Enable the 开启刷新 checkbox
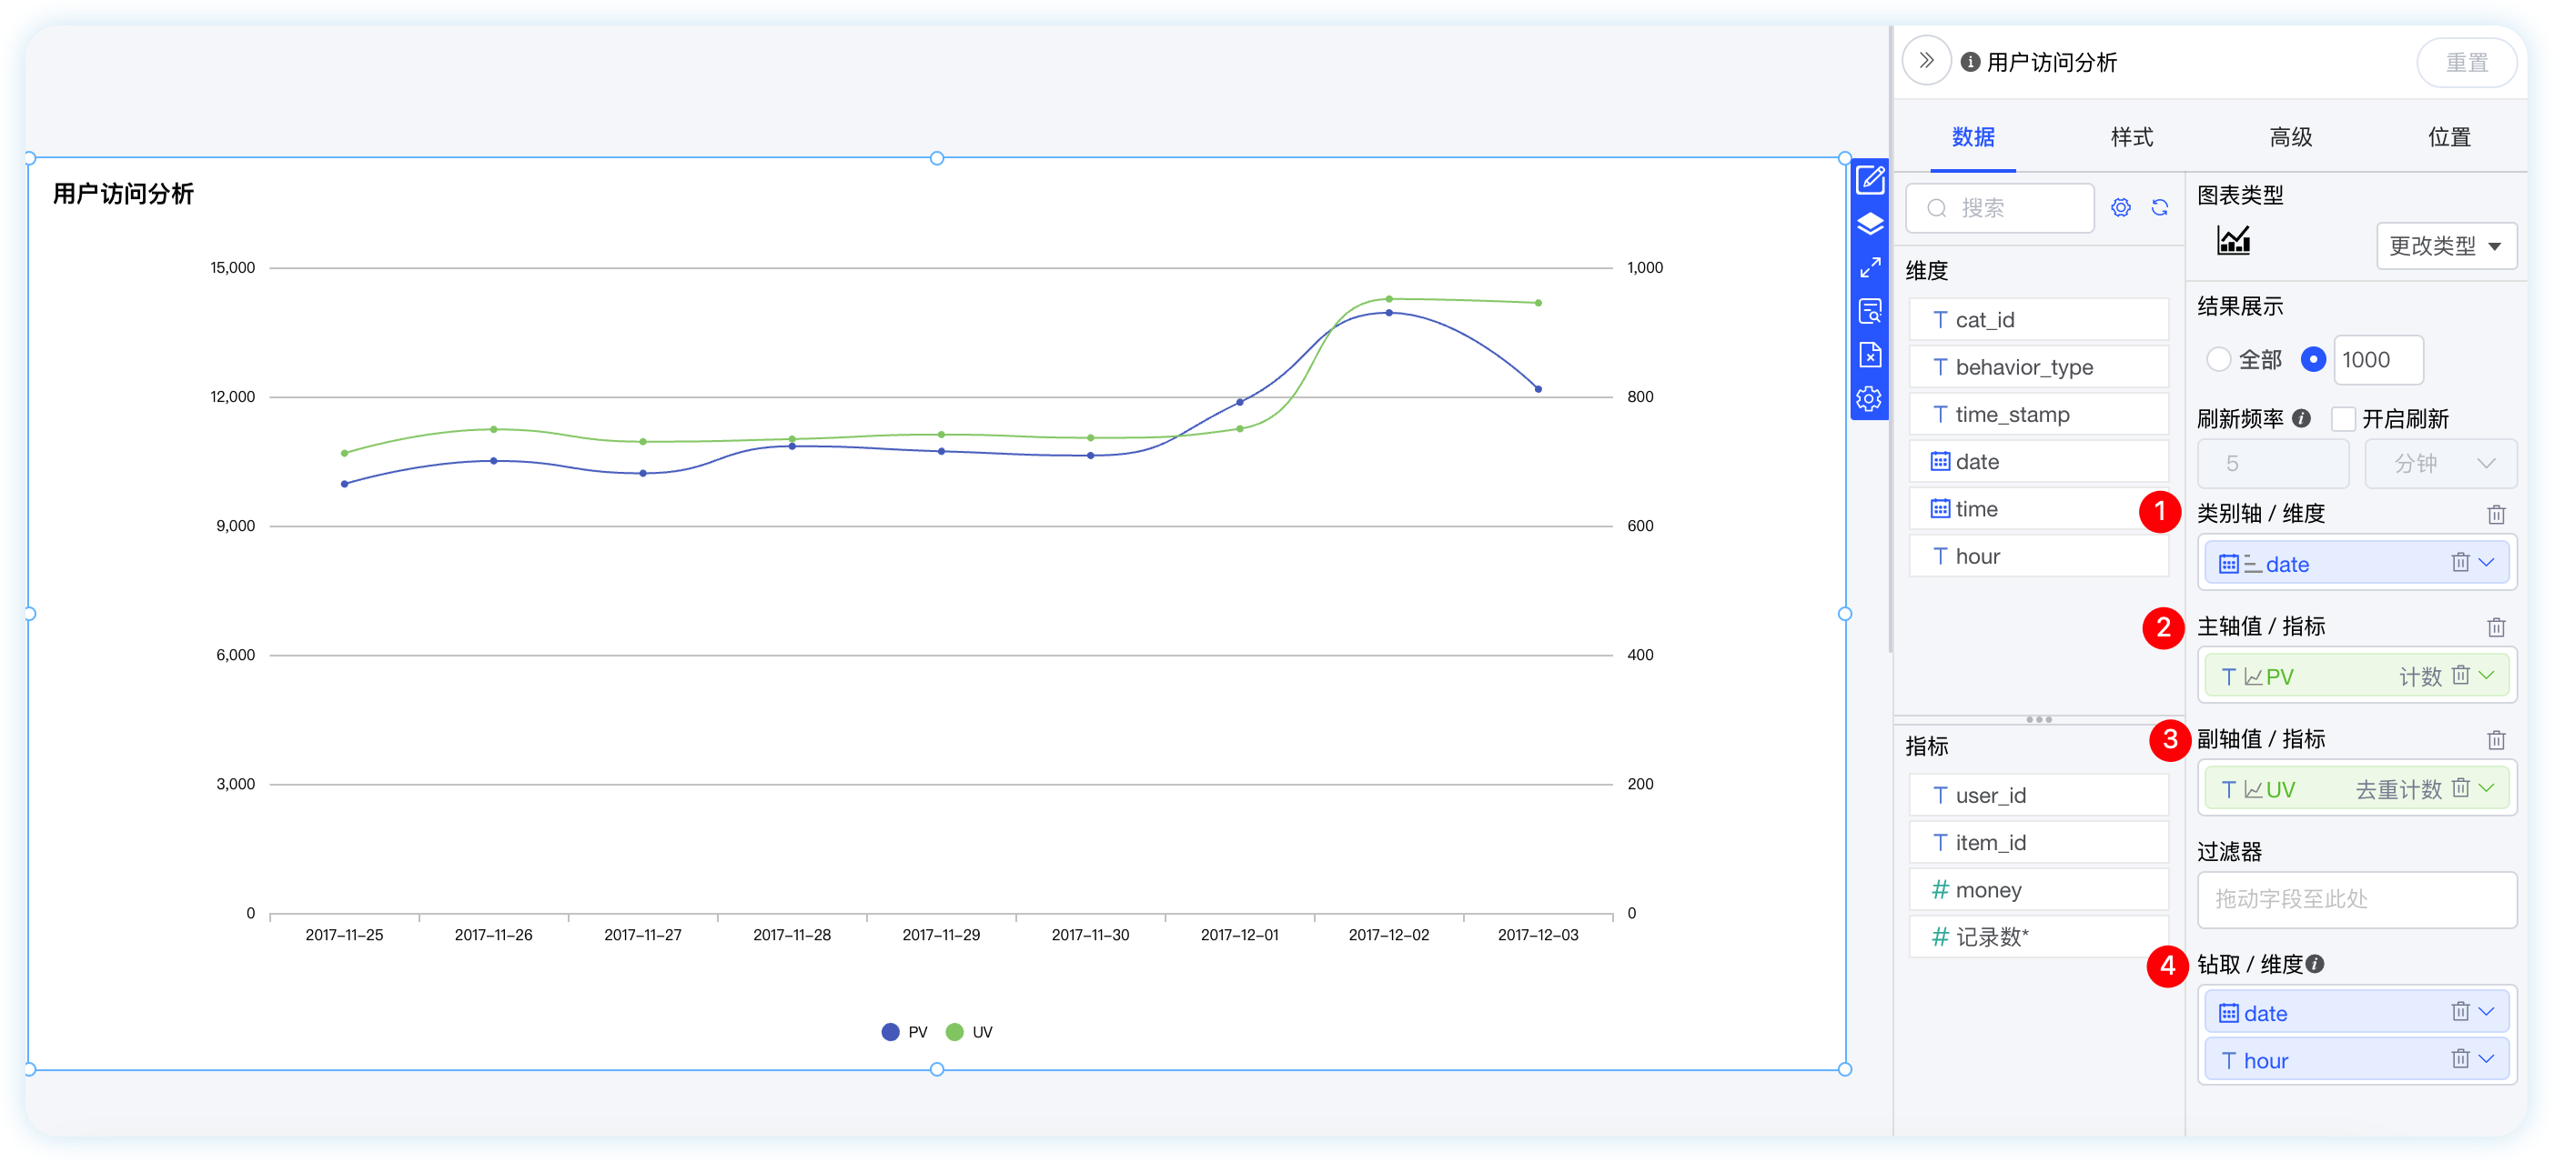The height and width of the screenshot is (1162, 2553). [2343, 419]
